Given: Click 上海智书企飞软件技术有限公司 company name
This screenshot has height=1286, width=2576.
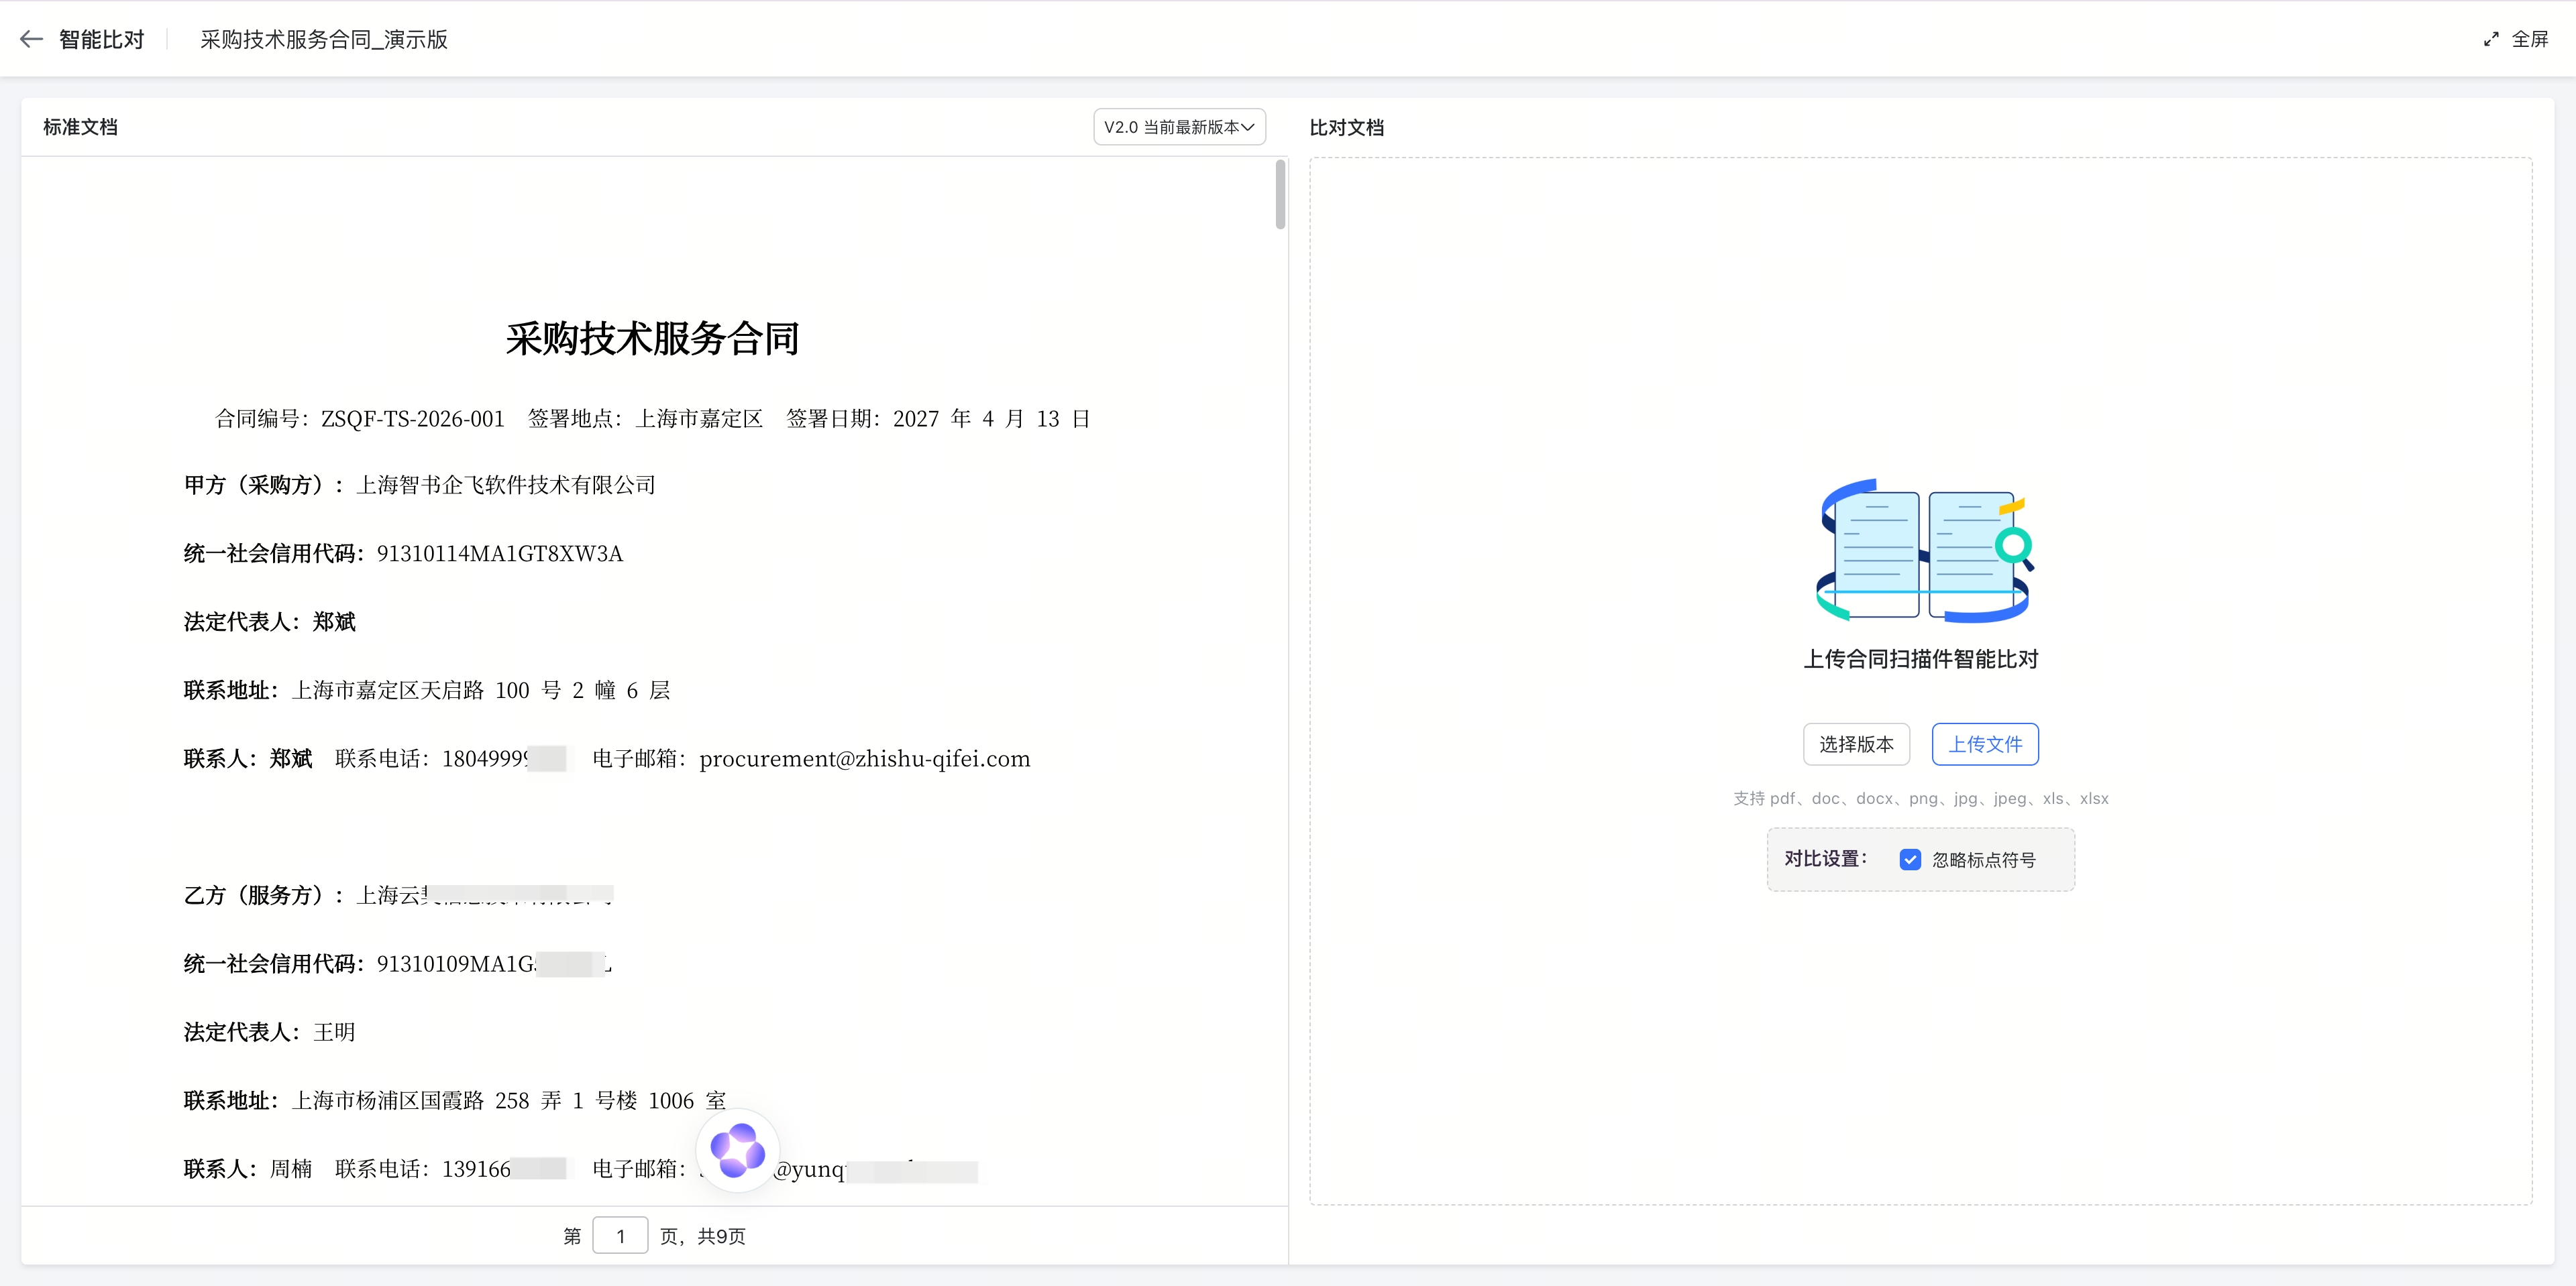Looking at the screenshot, I should [506, 485].
